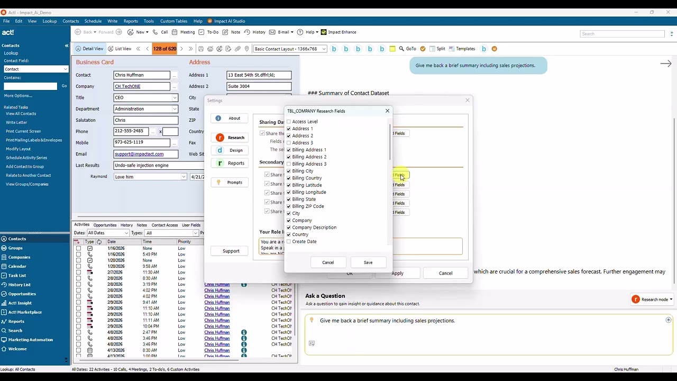Viewport: 677px width, 381px height.
Task: Uncheck the Billing City field
Action: [289, 171]
